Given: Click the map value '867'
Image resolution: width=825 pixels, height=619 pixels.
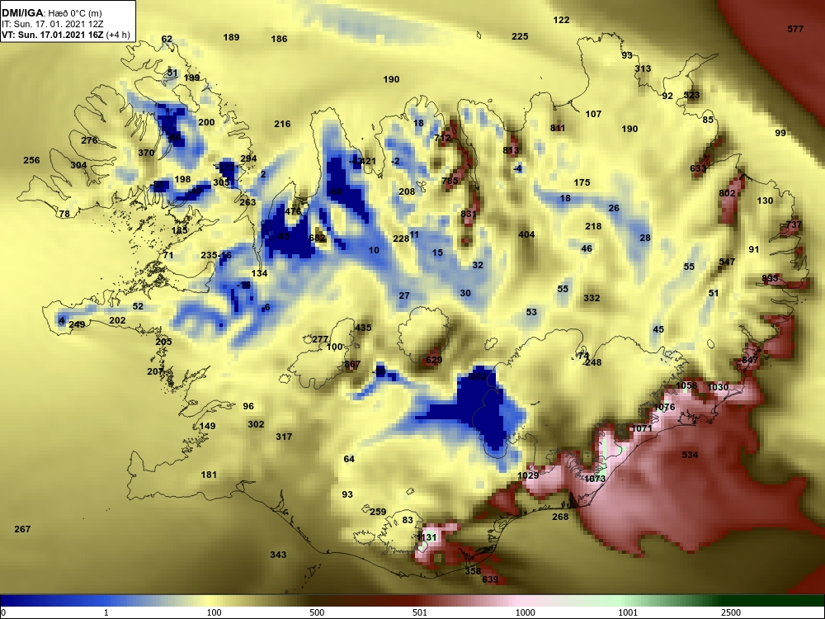Looking at the screenshot, I should pyautogui.click(x=352, y=364).
